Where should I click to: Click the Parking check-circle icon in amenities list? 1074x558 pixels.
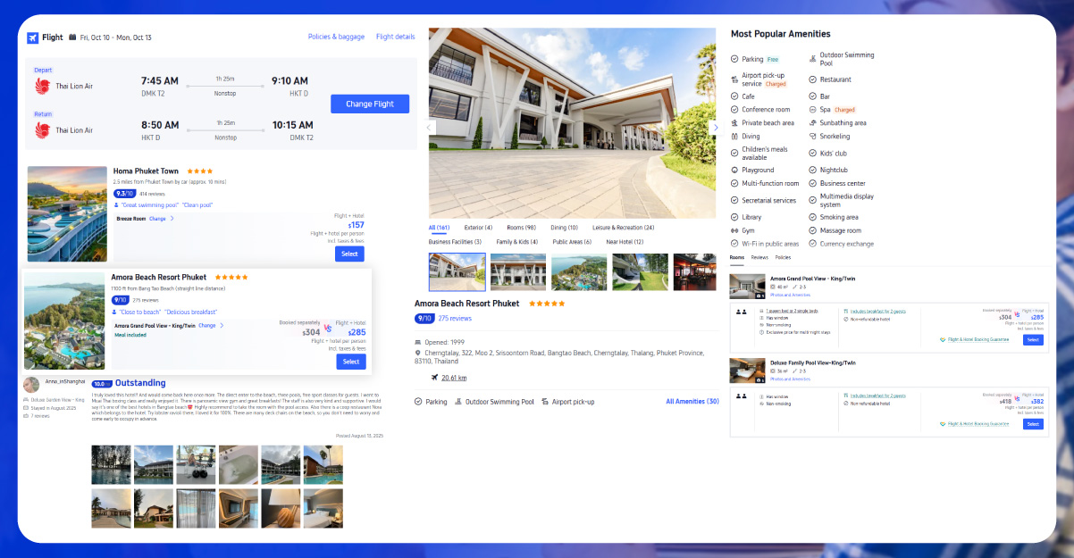734,60
